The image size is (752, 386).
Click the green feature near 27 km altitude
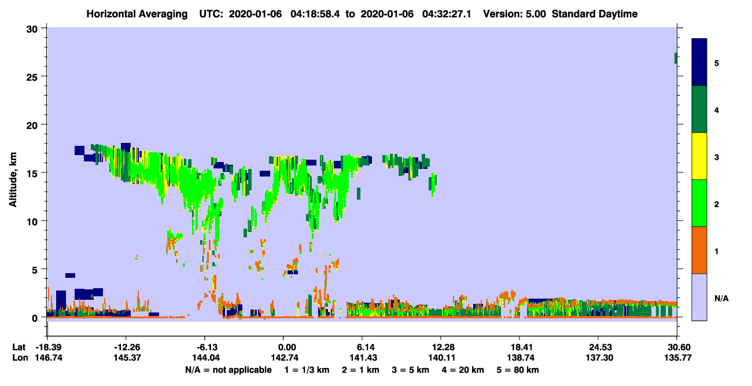click(x=676, y=58)
